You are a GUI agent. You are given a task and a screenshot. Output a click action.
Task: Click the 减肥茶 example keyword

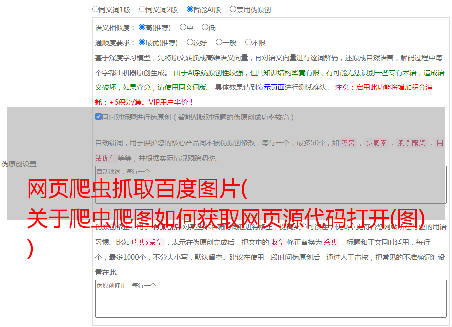(x=376, y=143)
